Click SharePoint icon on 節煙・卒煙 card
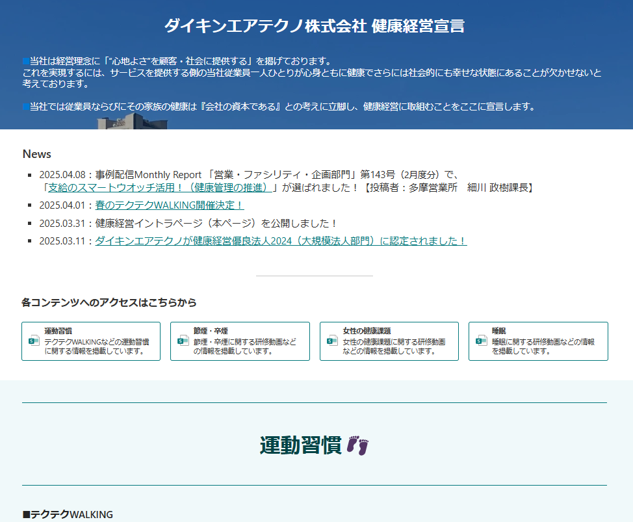 (183, 341)
